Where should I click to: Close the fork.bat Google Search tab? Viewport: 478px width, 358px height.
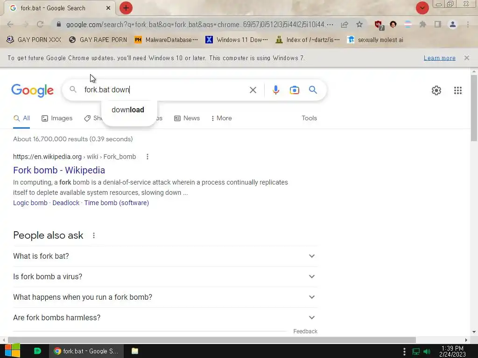pos(108,8)
